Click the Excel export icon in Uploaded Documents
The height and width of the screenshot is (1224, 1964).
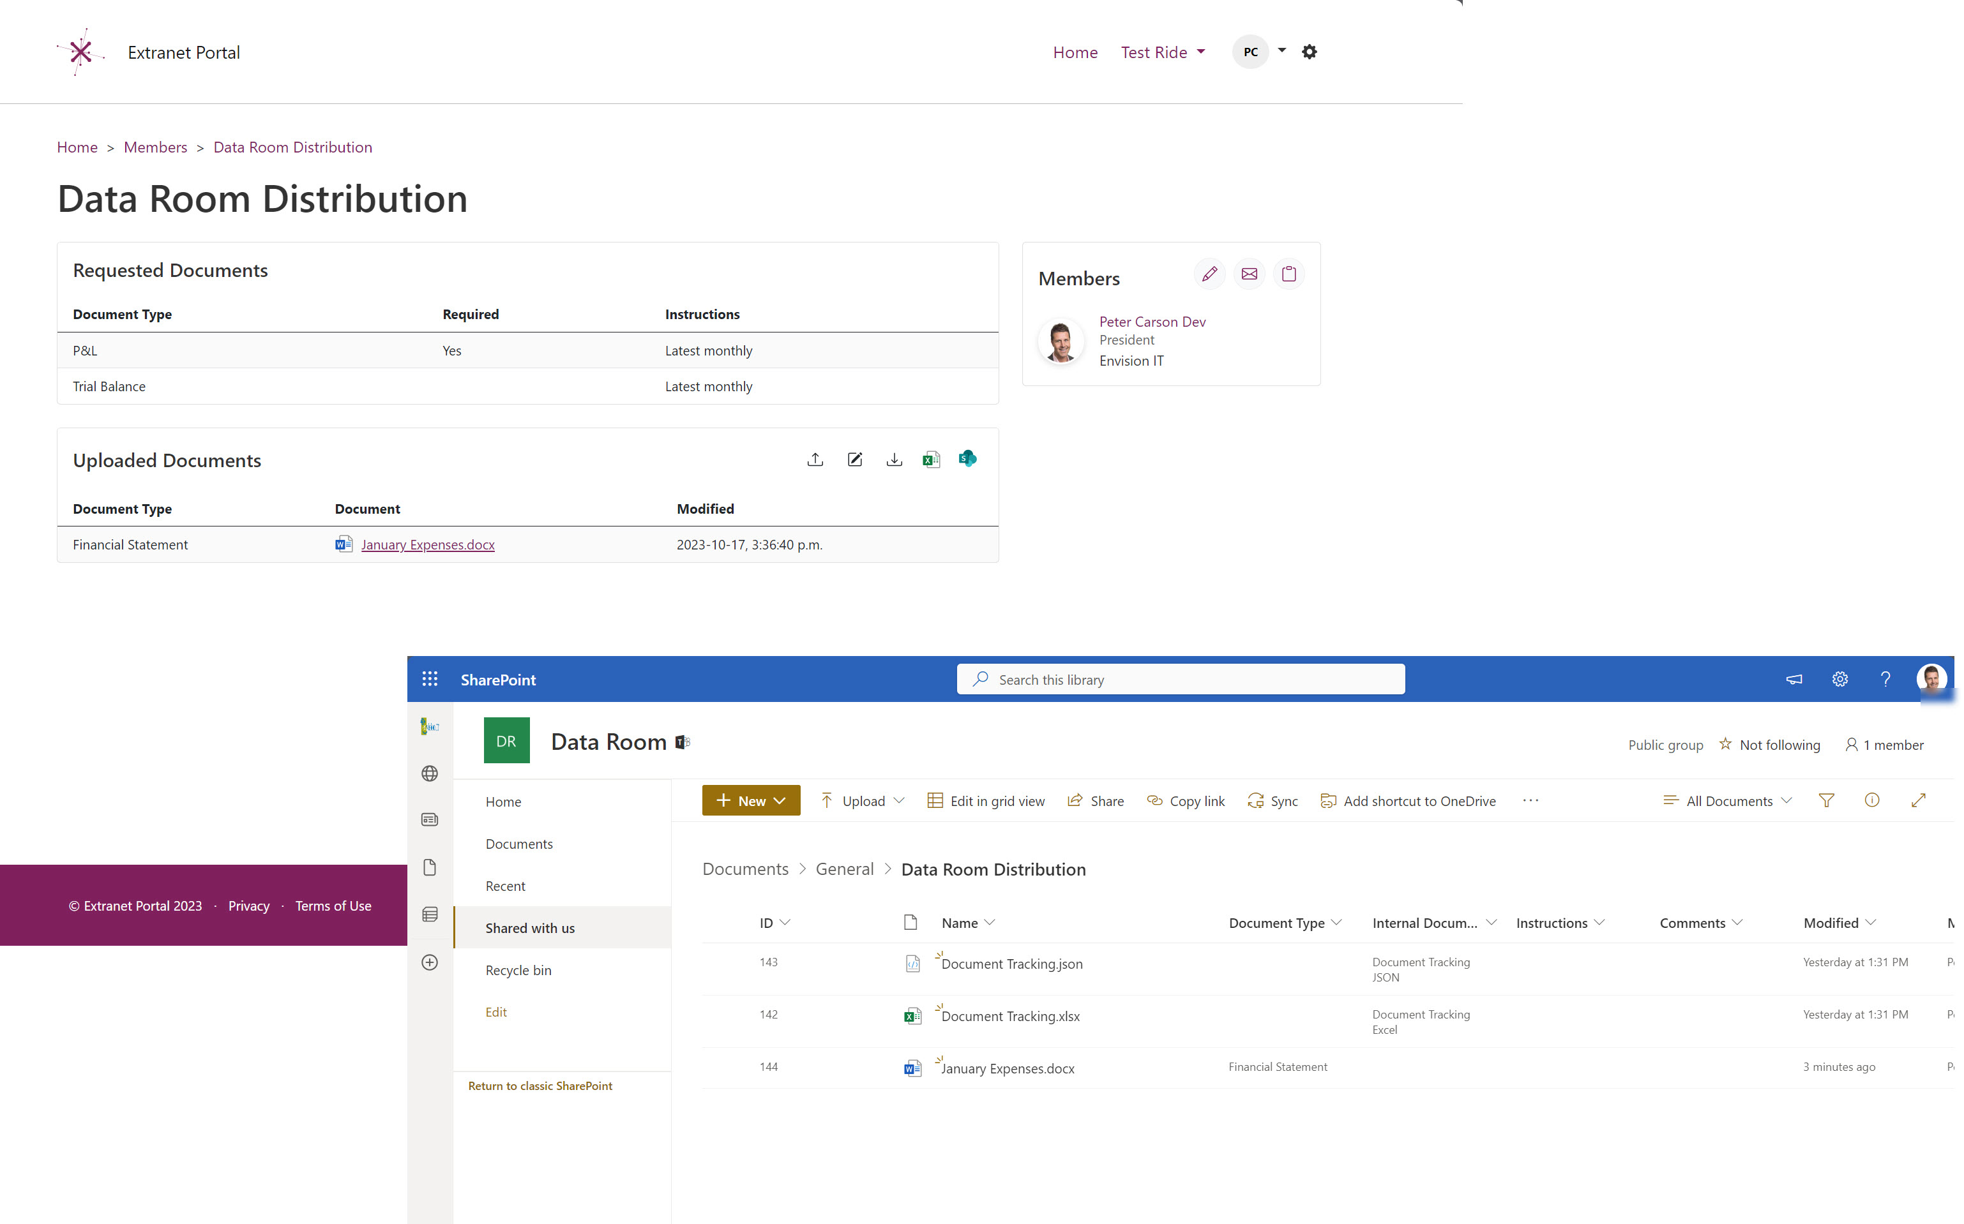tap(930, 459)
